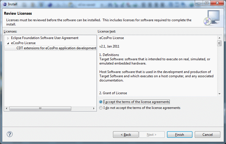Collapse the eCosPro License tree node
The image size is (226, 144).
(x=8, y=43)
